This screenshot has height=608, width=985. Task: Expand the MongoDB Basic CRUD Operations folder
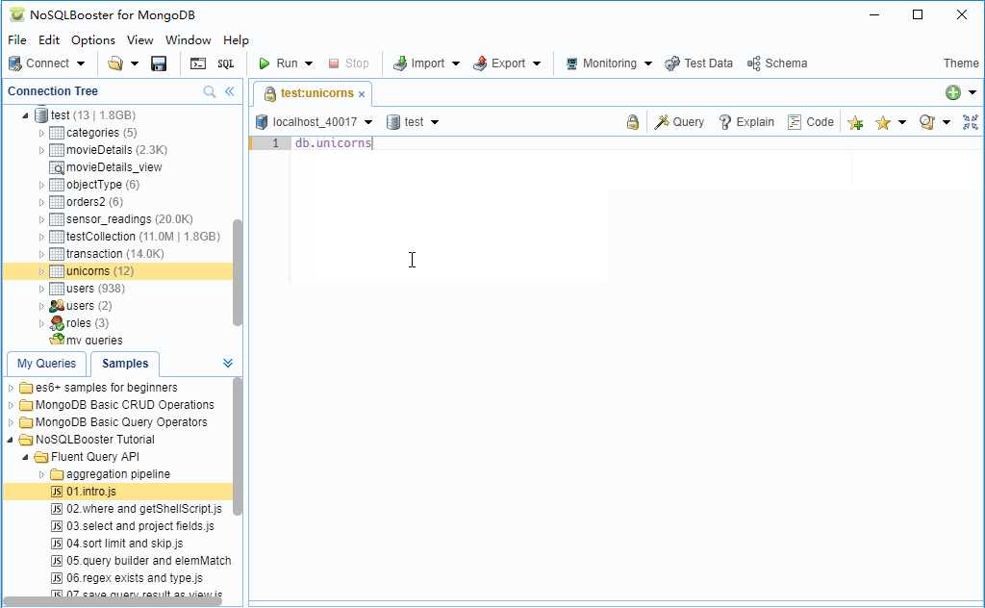[x=11, y=405]
